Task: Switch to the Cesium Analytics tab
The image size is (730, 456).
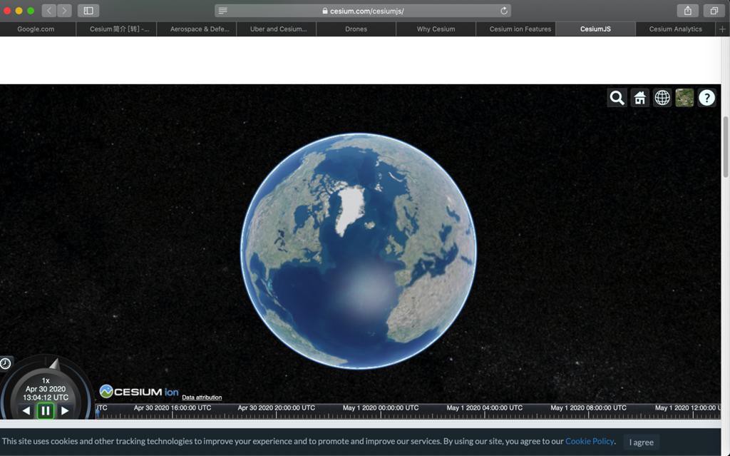Action: click(x=675, y=29)
